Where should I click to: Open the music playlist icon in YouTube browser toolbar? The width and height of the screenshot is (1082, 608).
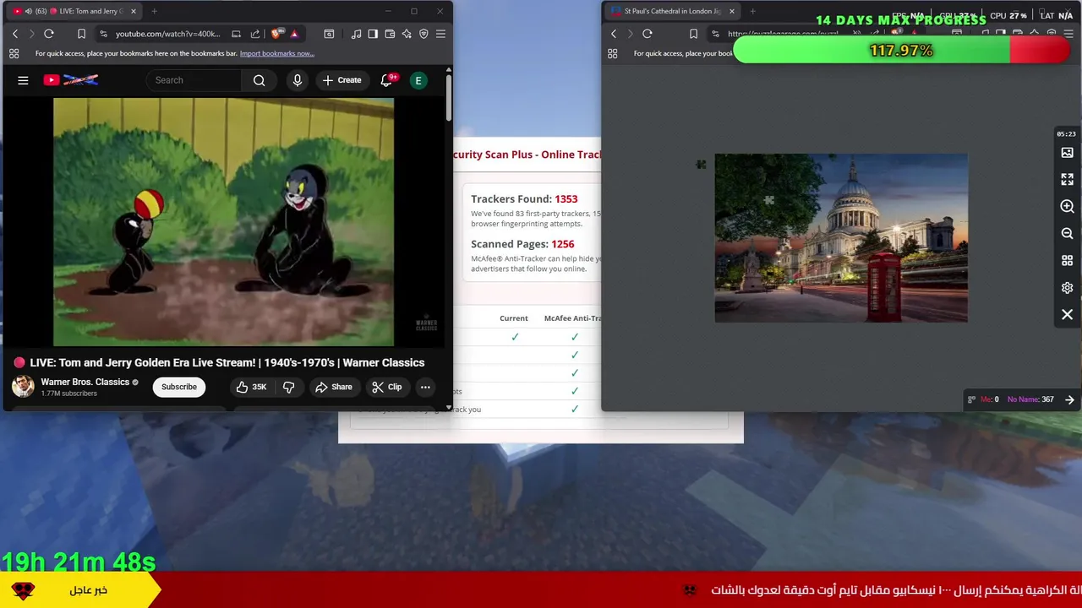click(x=356, y=34)
